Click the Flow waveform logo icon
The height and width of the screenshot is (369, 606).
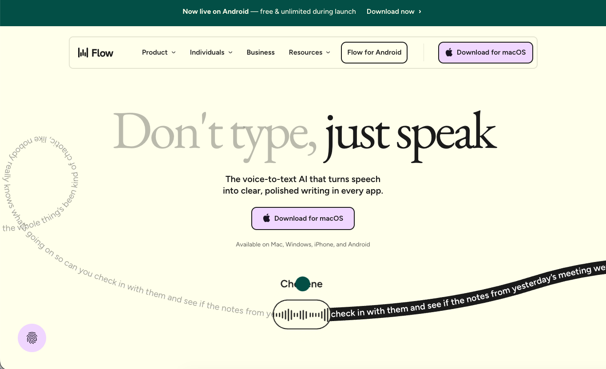click(83, 53)
